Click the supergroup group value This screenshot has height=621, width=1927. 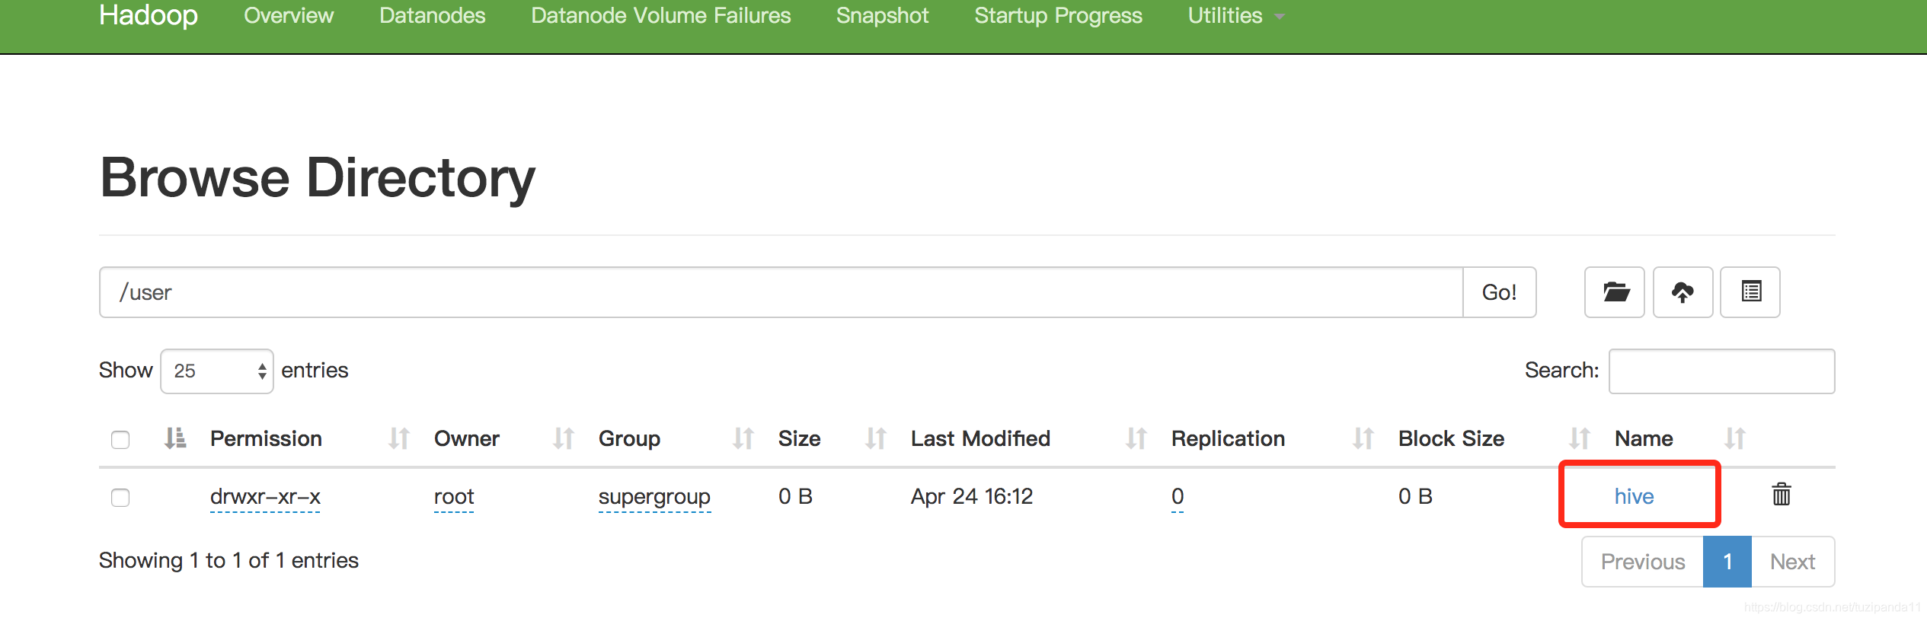[654, 497]
